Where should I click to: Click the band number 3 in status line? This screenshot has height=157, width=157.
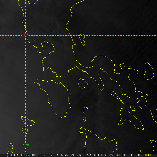pyautogui.click(x=51, y=155)
